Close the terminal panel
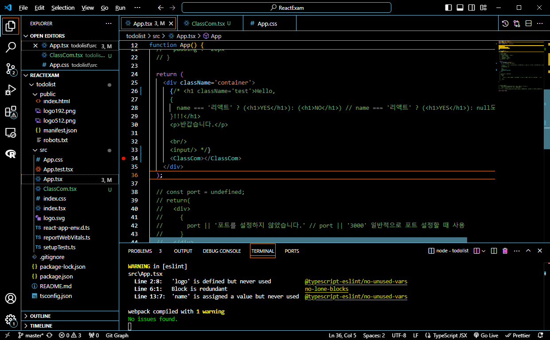The height and width of the screenshot is (340, 550). pyautogui.click(x=540, y=251)
